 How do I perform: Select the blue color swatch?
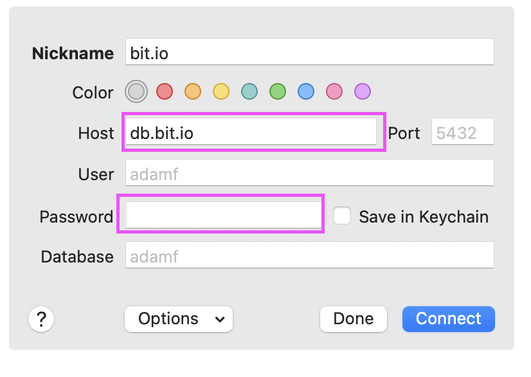pos(306,91)
